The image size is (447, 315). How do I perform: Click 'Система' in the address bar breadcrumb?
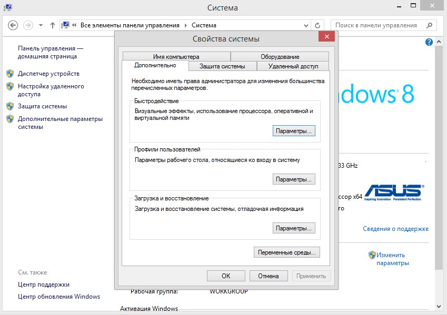tap(204, 25)
